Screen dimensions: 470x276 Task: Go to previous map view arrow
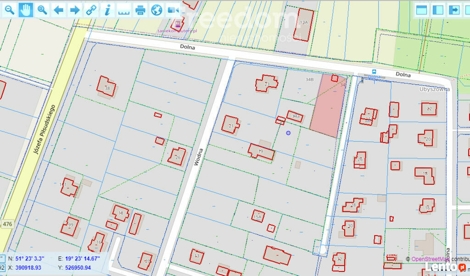pos(58,10)
